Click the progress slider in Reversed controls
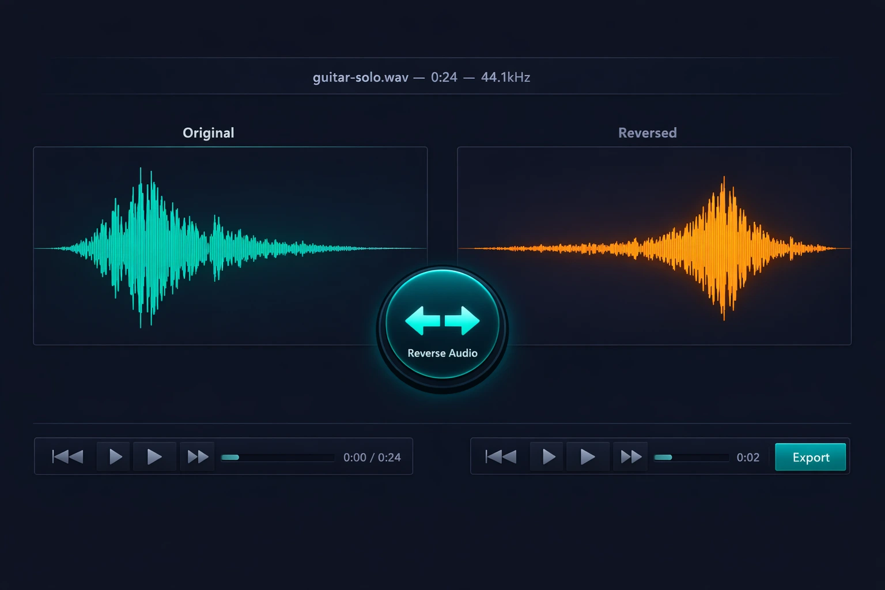Screen dimensions: 885x590 click(x=691, y=457)
